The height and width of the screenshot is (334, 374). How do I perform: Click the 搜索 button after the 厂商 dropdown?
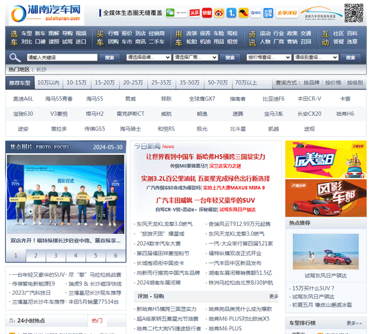tap(230, 57)
